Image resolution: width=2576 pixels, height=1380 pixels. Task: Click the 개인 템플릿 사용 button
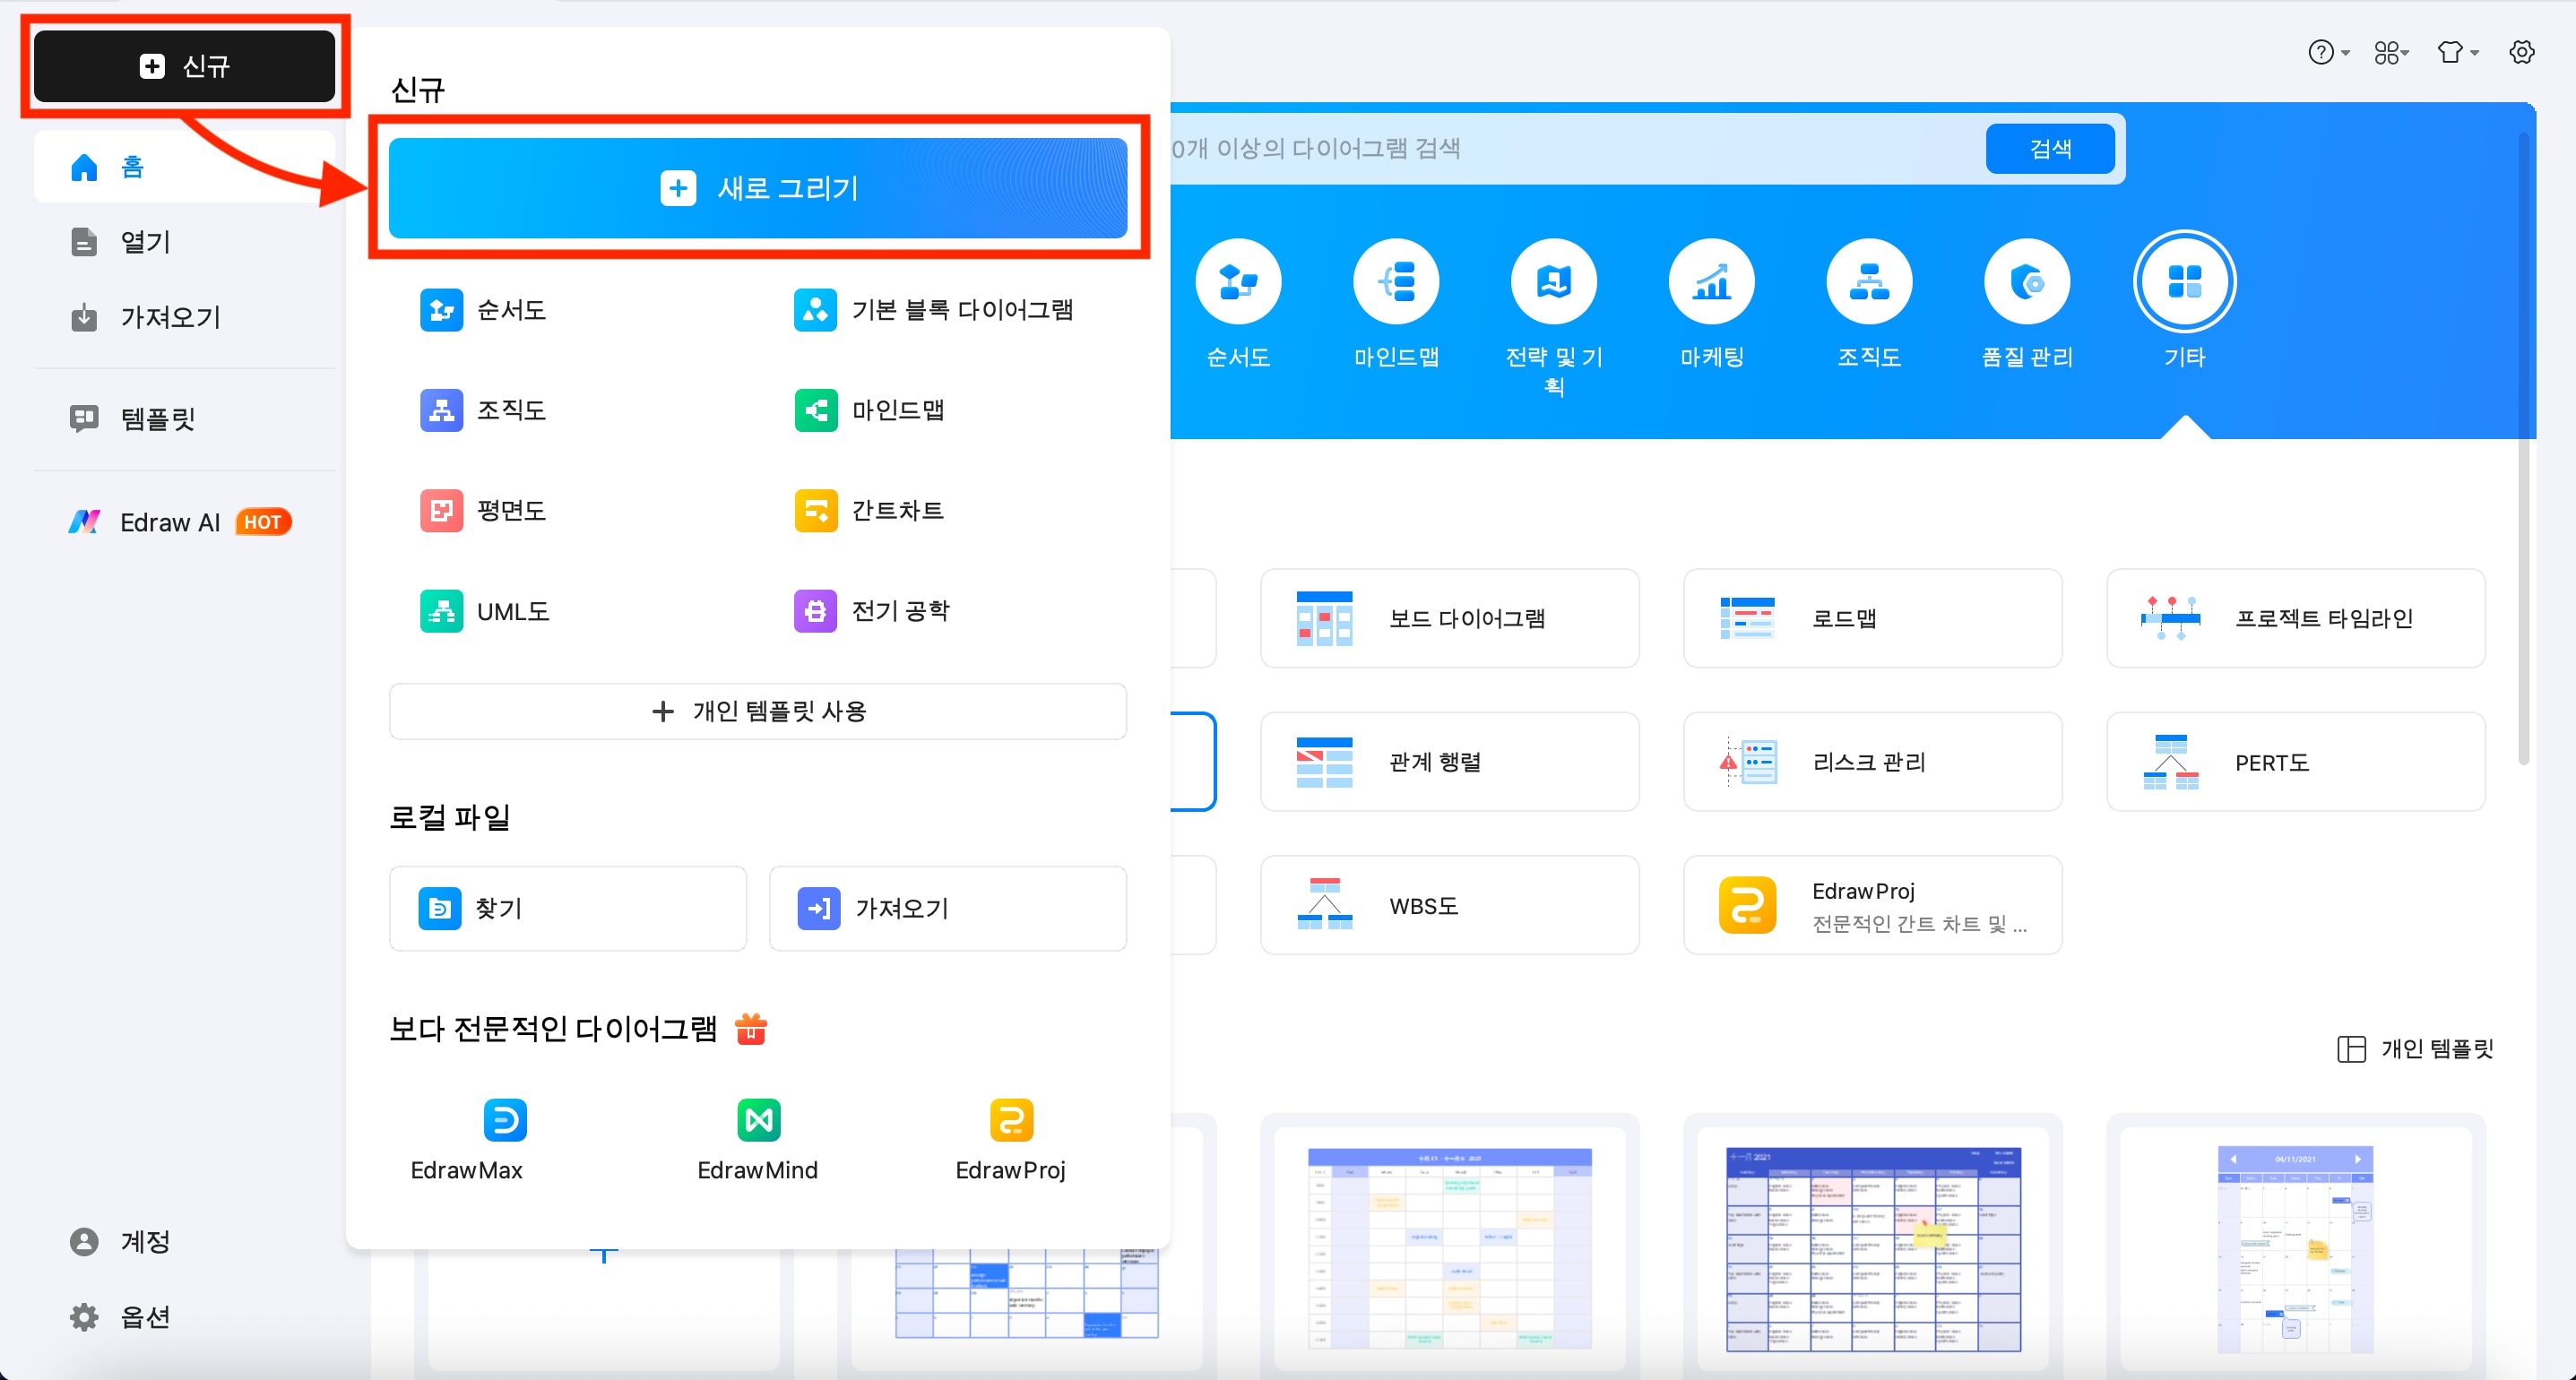758,711
